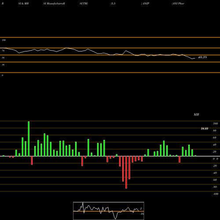Click the deepest red MR bar
The image size is (220, 220).
pos(126,172)
